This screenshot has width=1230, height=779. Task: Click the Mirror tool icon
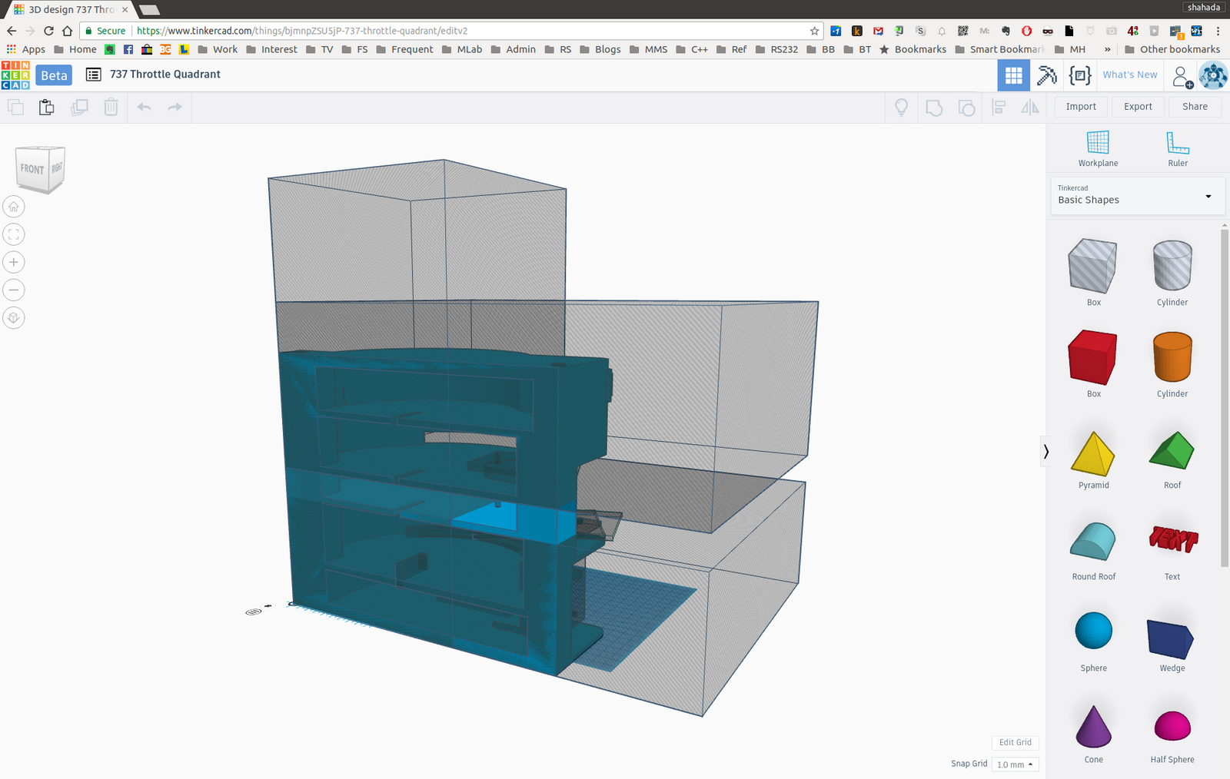coord(1029,108)
